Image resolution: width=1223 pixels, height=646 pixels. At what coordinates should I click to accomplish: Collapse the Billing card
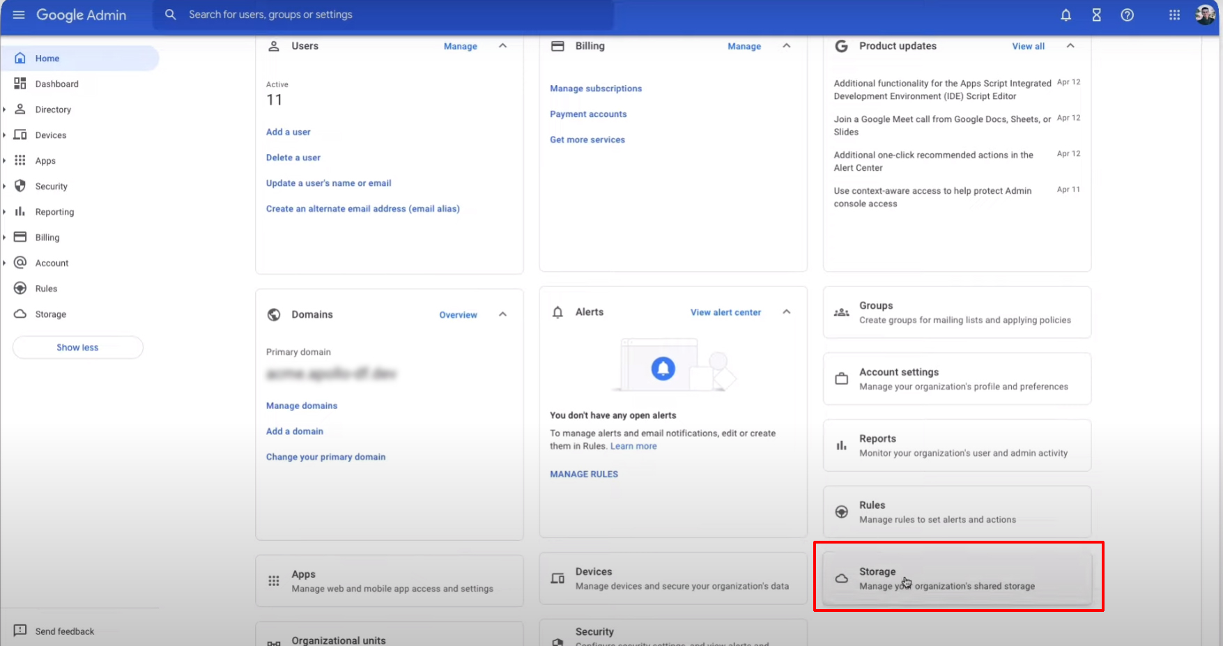786,46
